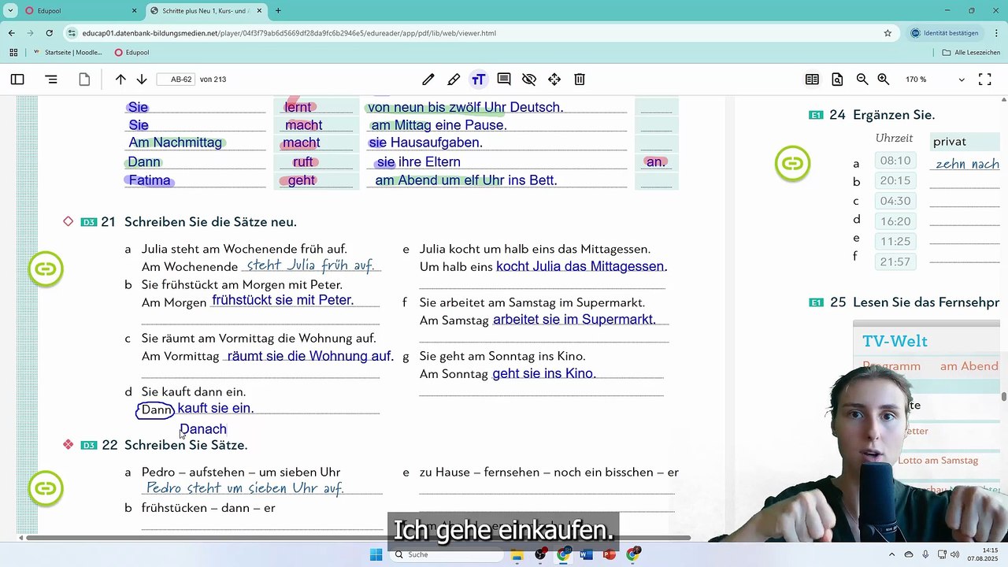Open the Startseite | Moodle bookmark
The width and height of the screenshot is (1008, 567).
point(69,53)
